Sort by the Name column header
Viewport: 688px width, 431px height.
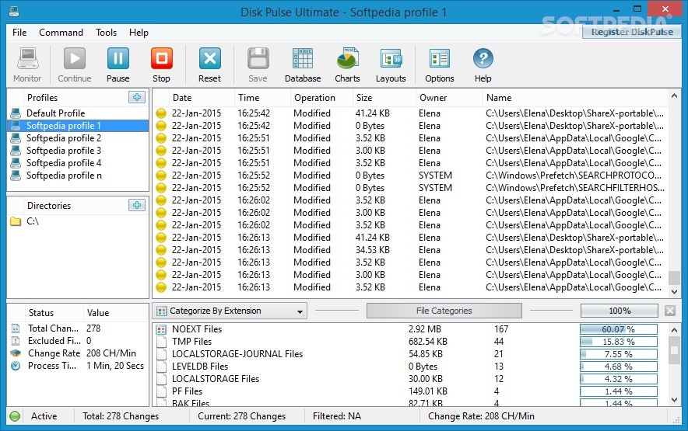575,98
